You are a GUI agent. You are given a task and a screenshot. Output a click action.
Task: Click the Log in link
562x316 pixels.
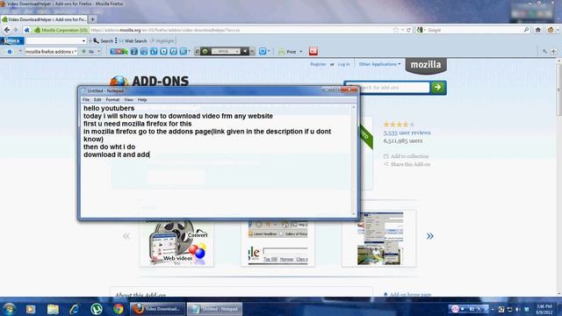coord(343,64)
